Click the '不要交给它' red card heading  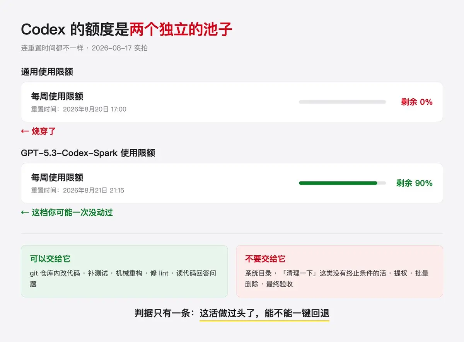pos(265,259)
